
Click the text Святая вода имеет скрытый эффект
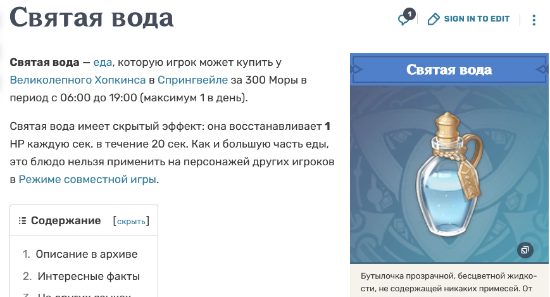[x=107, y=127]
